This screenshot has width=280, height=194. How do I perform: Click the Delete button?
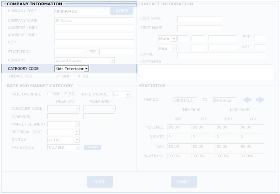(121, 11)
